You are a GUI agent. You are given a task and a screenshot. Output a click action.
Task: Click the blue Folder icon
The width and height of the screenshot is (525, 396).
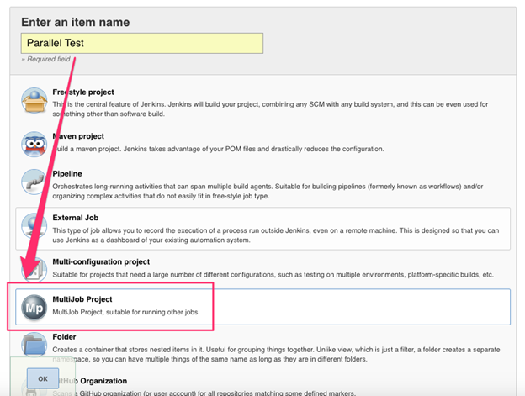click(34, 346)
